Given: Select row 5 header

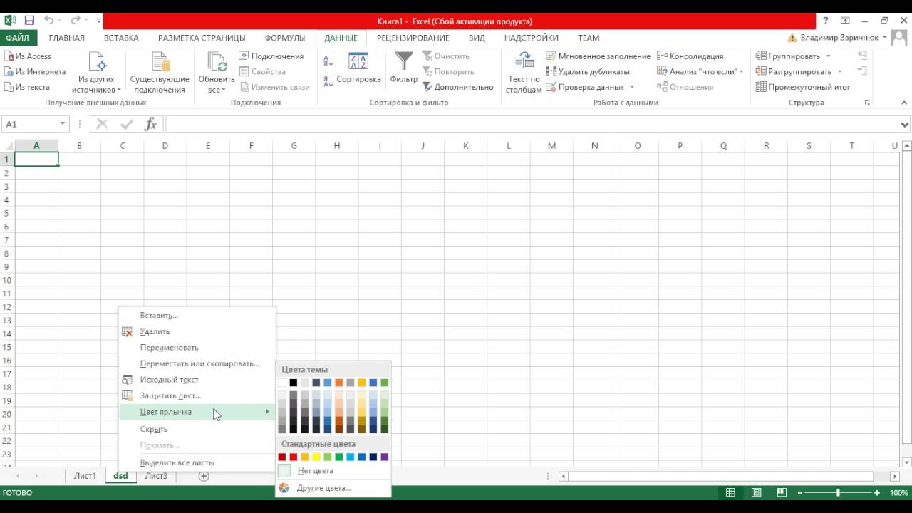Looking at the screenshot, I should tap(6, 213).
